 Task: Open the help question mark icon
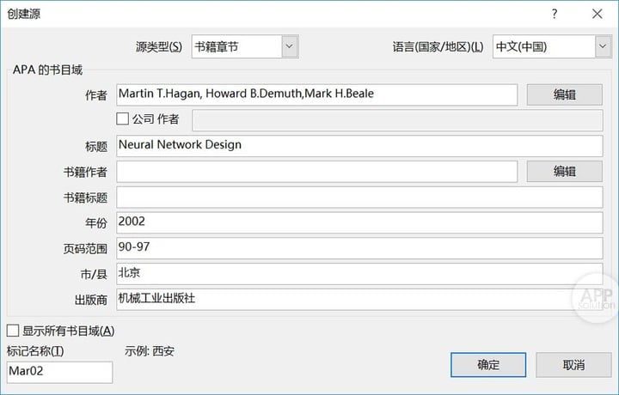(555, 14)
